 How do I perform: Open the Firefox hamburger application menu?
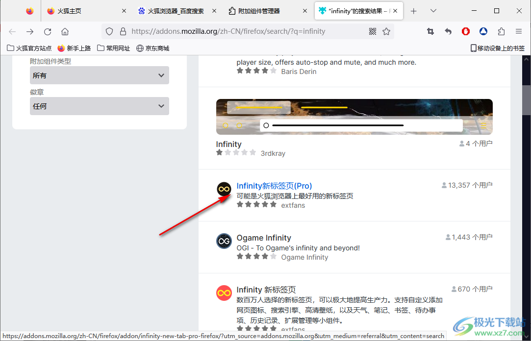point(519,31)
